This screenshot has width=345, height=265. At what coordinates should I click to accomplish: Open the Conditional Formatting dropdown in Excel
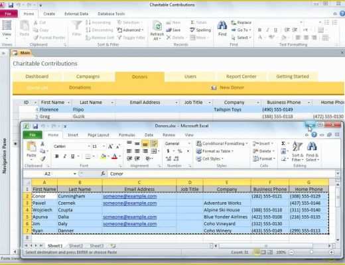pos(222,144)
